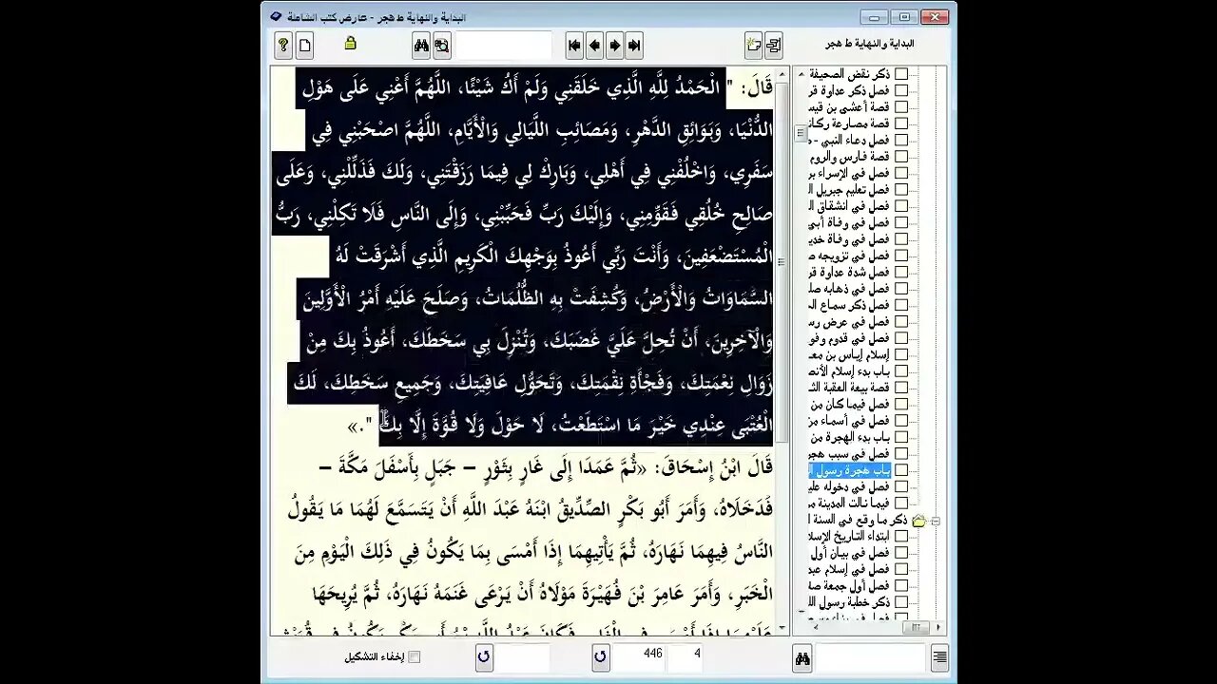Minimize the book viewer window
The height and width of the screenshot is (684, 1217).
click(x=875, y=17)
